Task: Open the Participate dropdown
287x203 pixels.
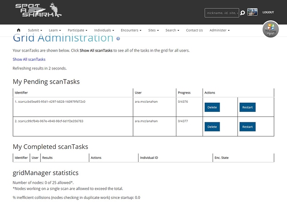Action: 77,30
